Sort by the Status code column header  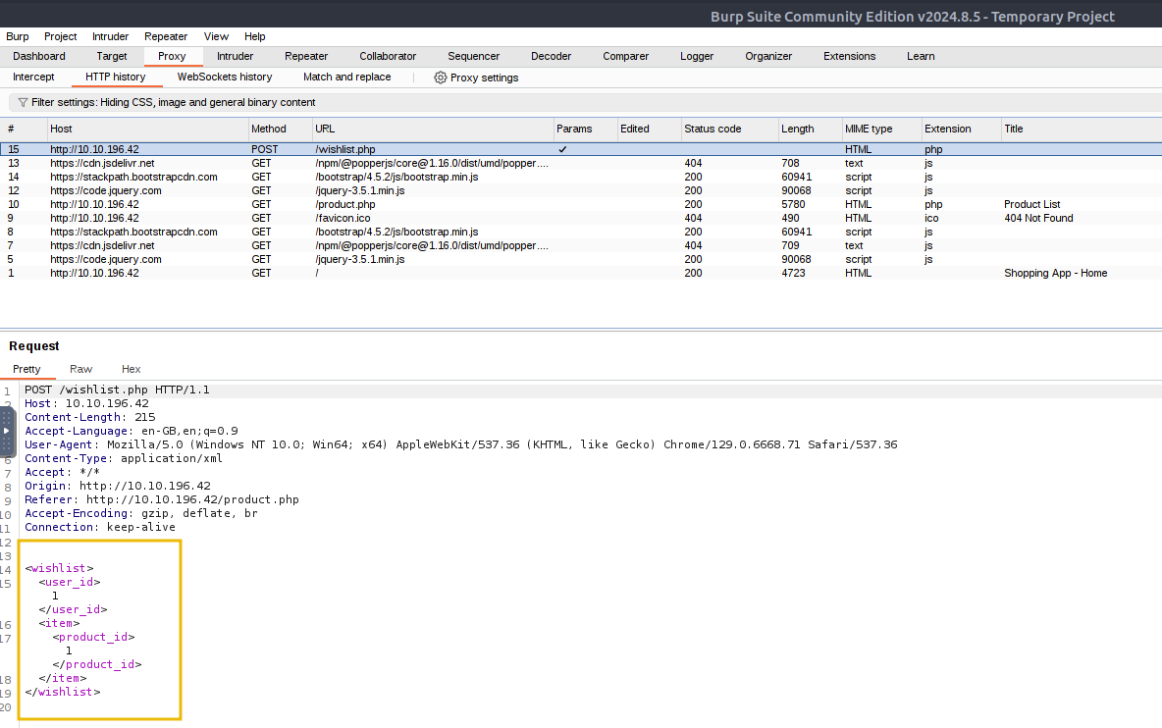click(x=730, y=129)
